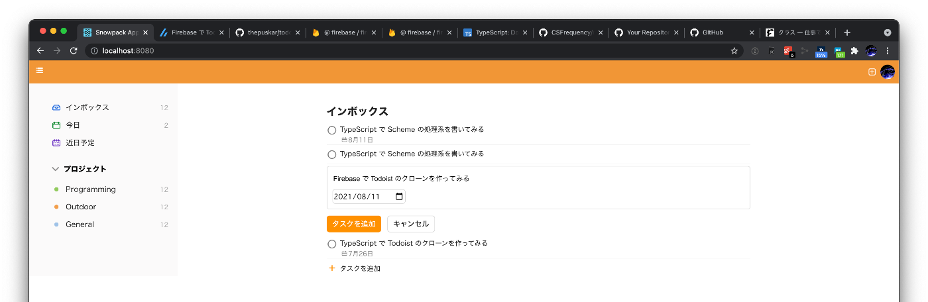Screen dimensions: 928x302
Task: Click the extension badge showing 171
Action: click(839, 51)
